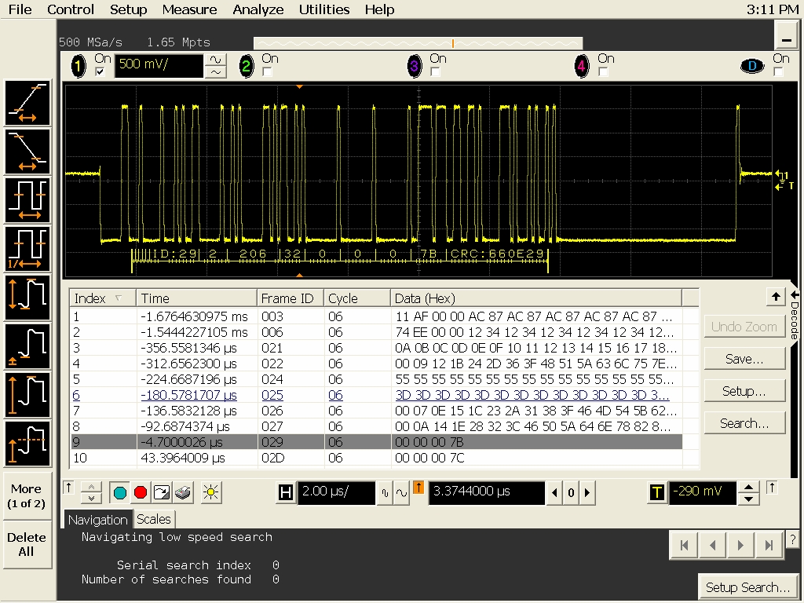Image resolution: width=804 pixels, height=603 pixels.
Task: Click the Delete All button
Action: pyautogui.click(x=27, y=544)
